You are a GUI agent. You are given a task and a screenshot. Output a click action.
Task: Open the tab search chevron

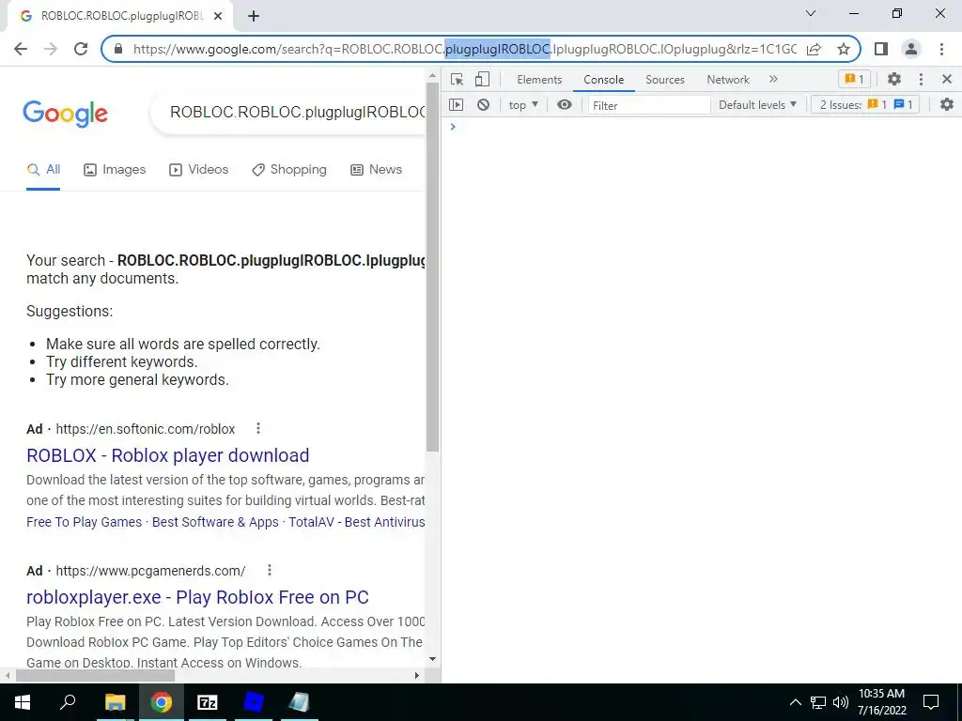tap(811, 13)
